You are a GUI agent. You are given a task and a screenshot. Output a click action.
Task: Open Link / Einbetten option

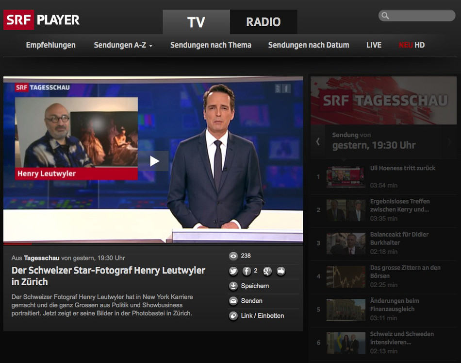point(263,315)
